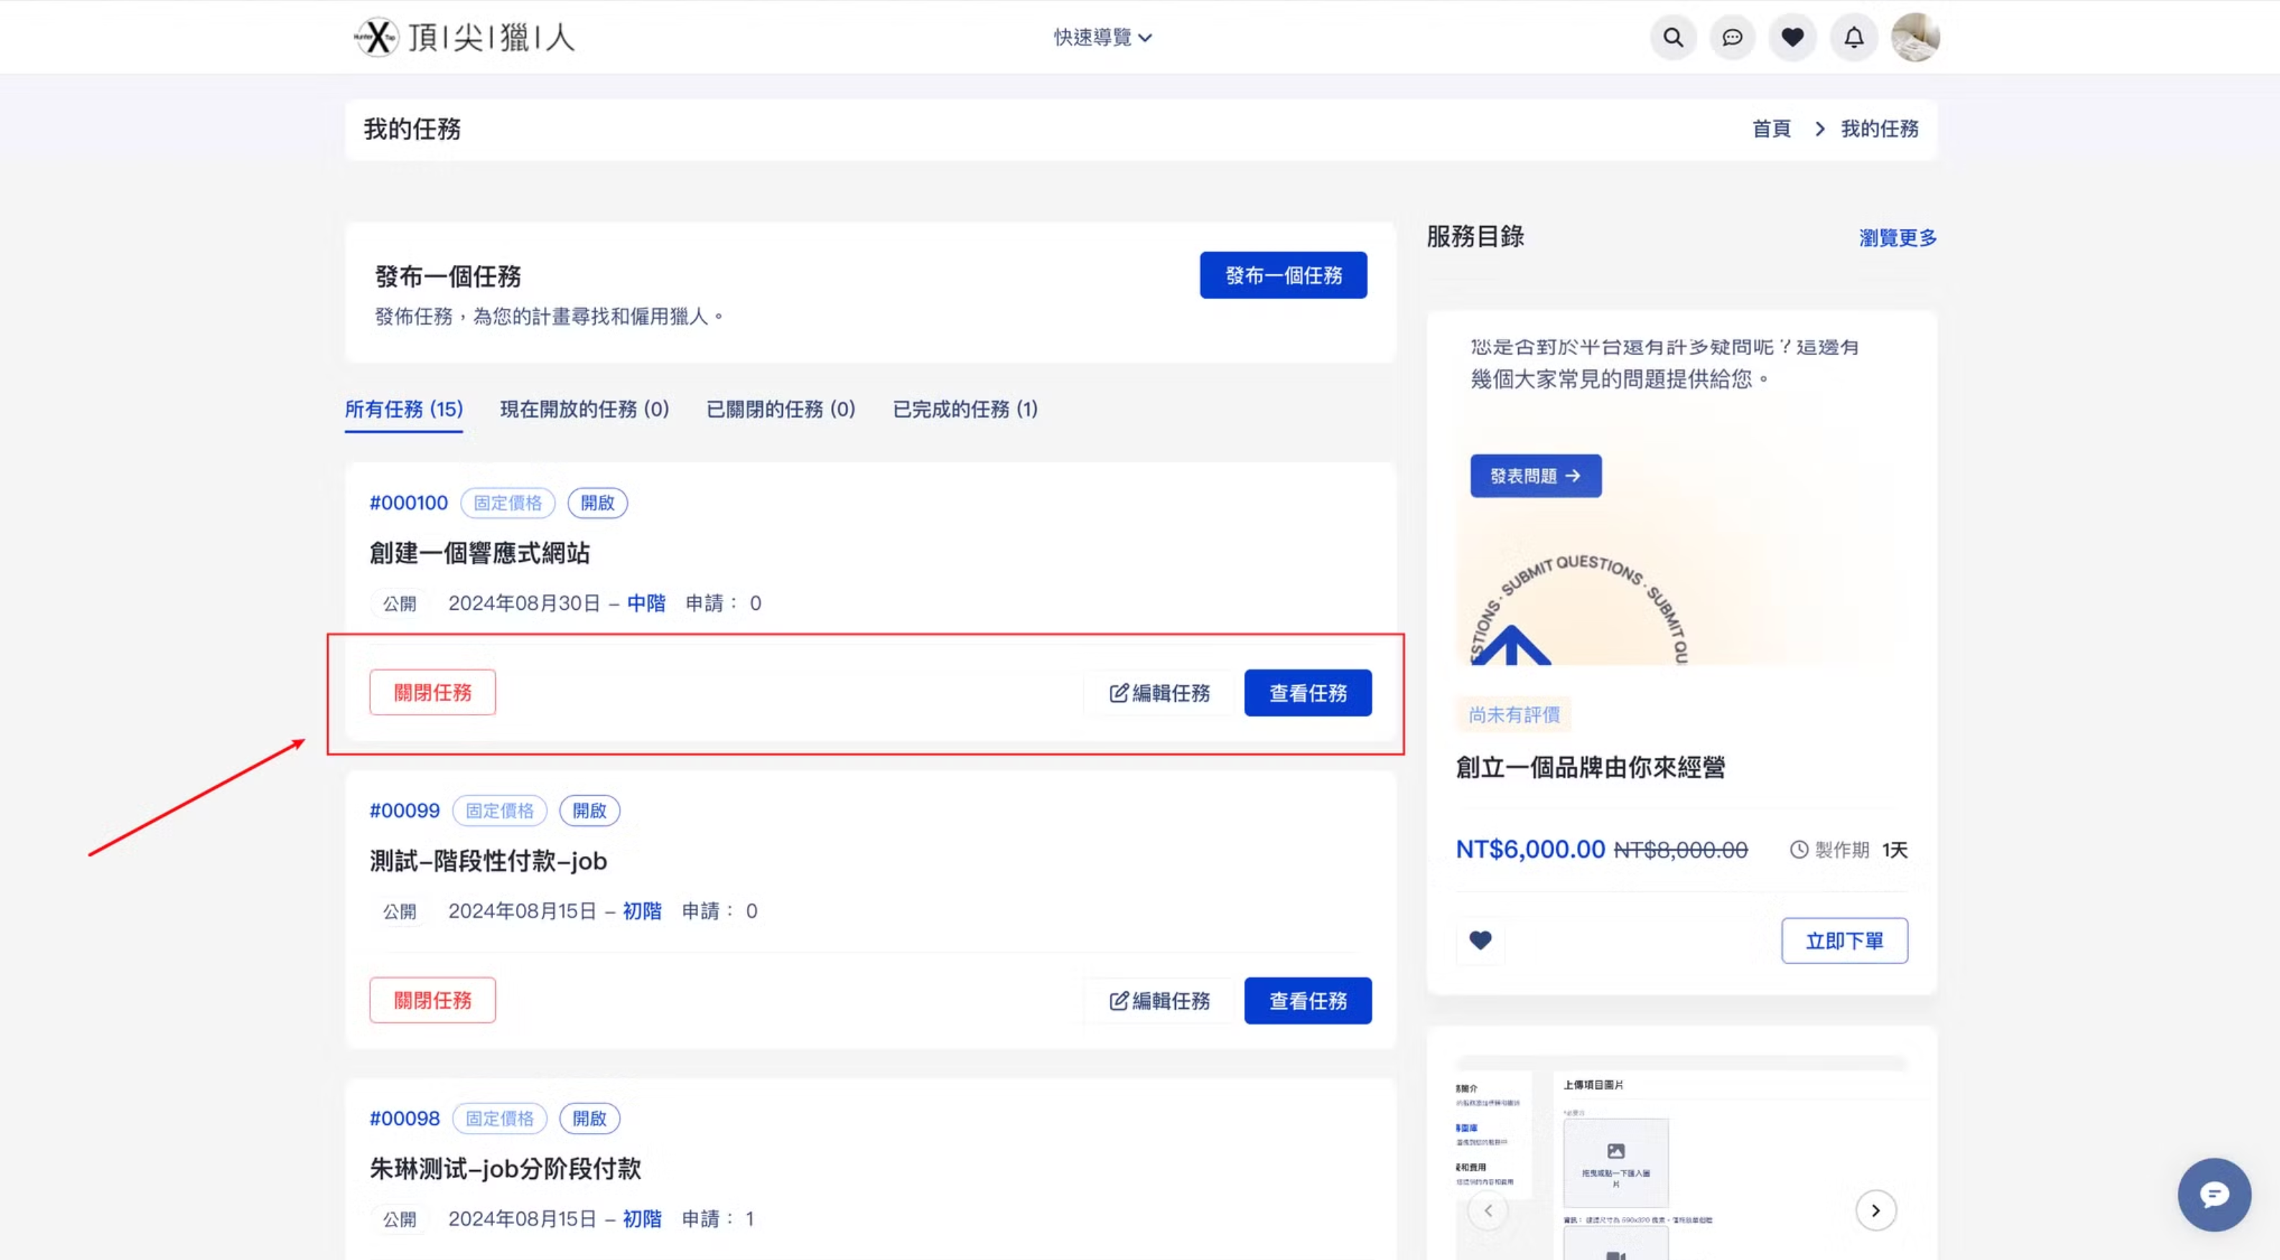The width and height of the screenshot is (2280, 1260).
Task: Switch to 現在開放的任務 tab
Action: pos(584,409)
